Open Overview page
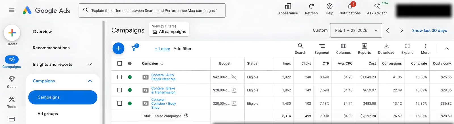The image size is (454, 124). click(42, 32)
